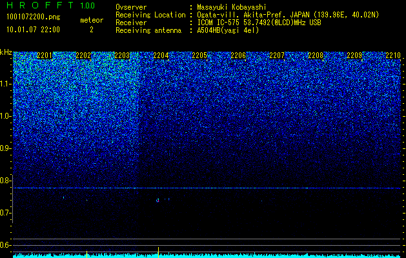The height and width of the screenshot is (258, 406).
Task: Click the 1.1 kHz frequency label
Action: pos(5,84)
